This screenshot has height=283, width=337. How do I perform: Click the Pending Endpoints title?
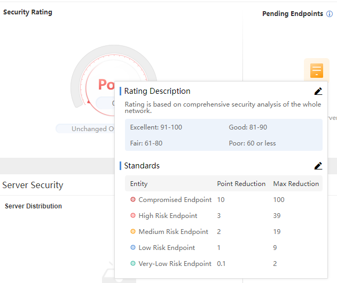coord(292,14)
